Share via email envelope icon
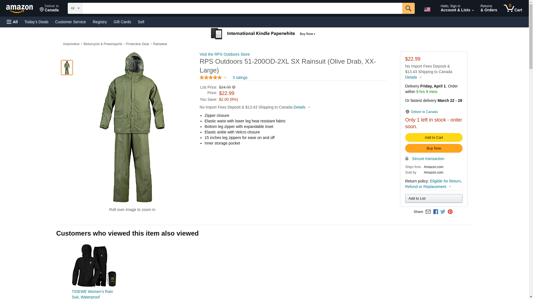Viewport: 533px width, 299px height. pos(428,212)
